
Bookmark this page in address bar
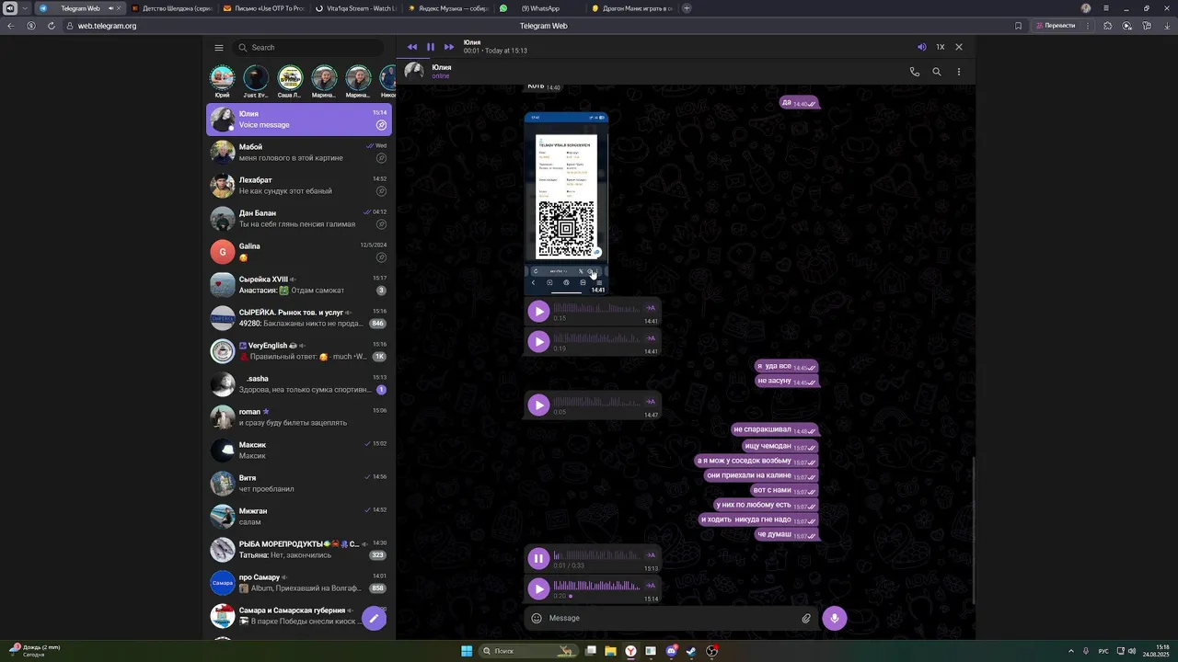pyautogui.click(x=1018, y=26)
